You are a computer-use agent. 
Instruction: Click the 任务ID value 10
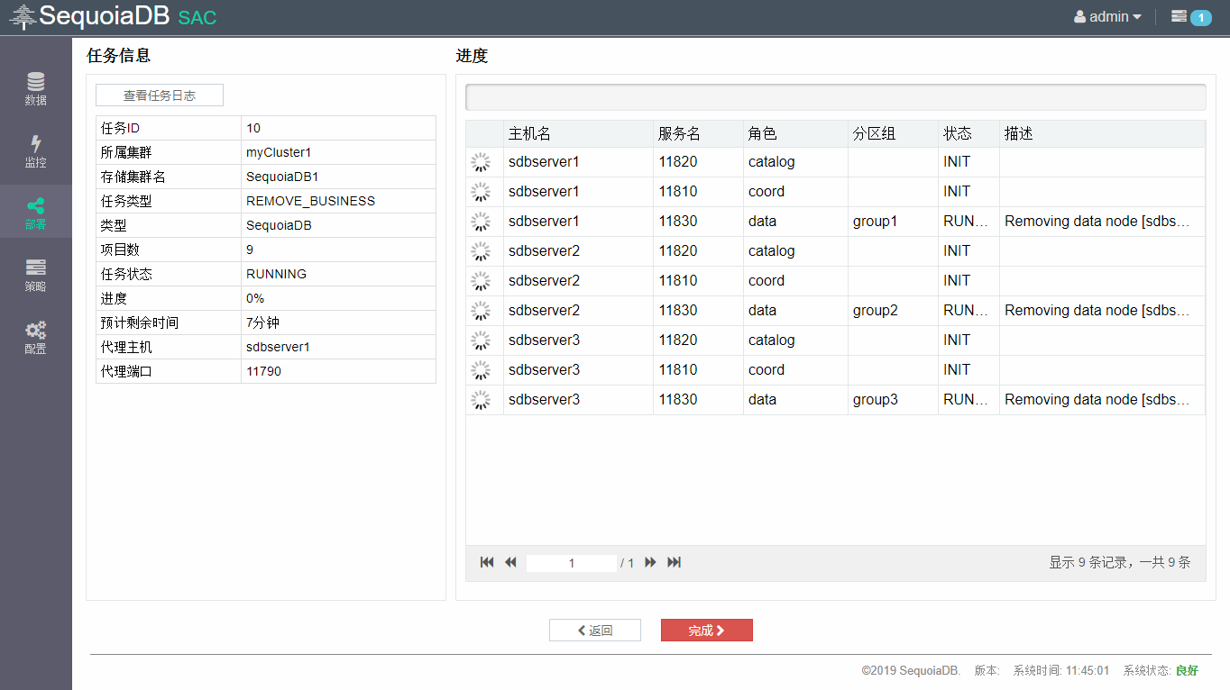253,128
